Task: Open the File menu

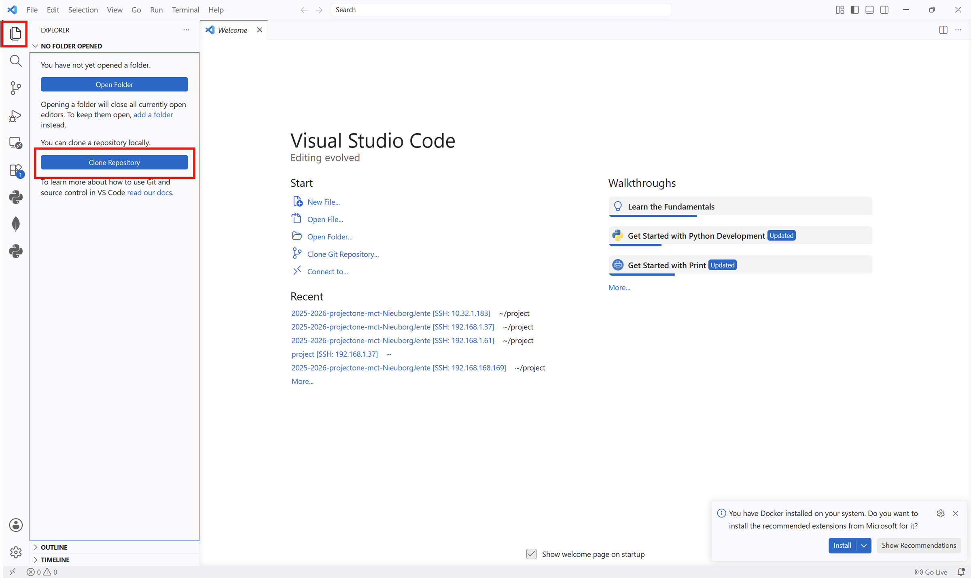Action: click(32, 10)
